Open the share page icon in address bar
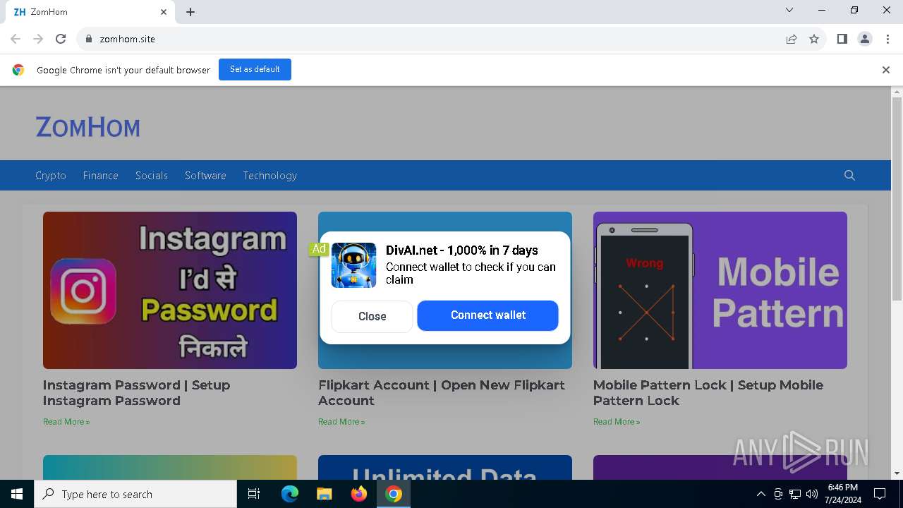 click(792, 39)
